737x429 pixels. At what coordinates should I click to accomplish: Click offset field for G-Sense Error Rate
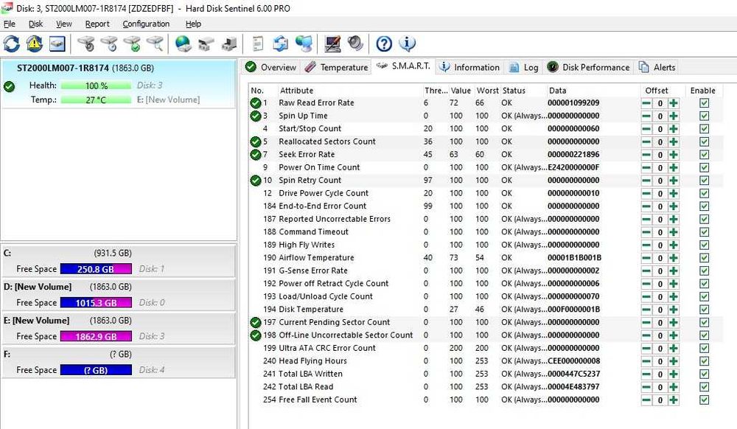(x=660, y=271)
